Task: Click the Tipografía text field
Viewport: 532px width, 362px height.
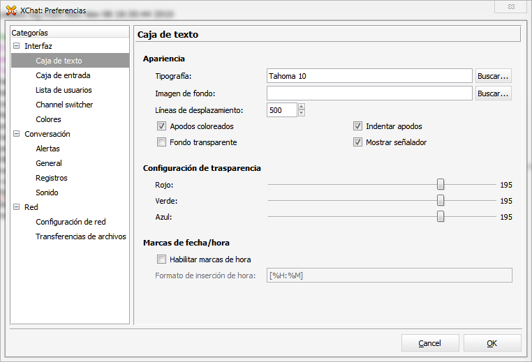Action: pos(369,76)
